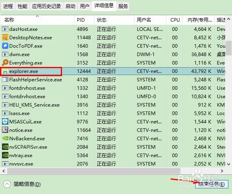Image resolution: width=232 pixels, height=194 pixels.
Task: Collapse to 简略信息(D) view
Action: (x=22, y=184)
